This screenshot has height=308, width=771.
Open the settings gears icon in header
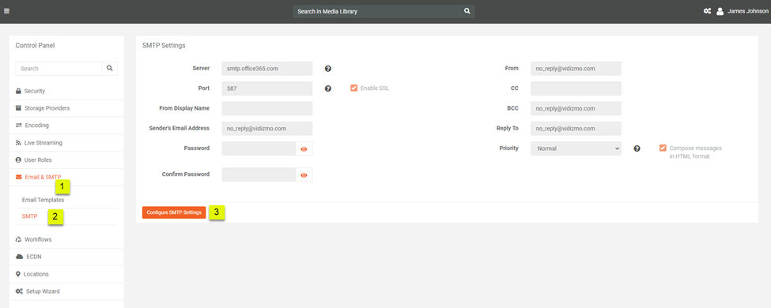pyautogui.click(x=707, y=11)
